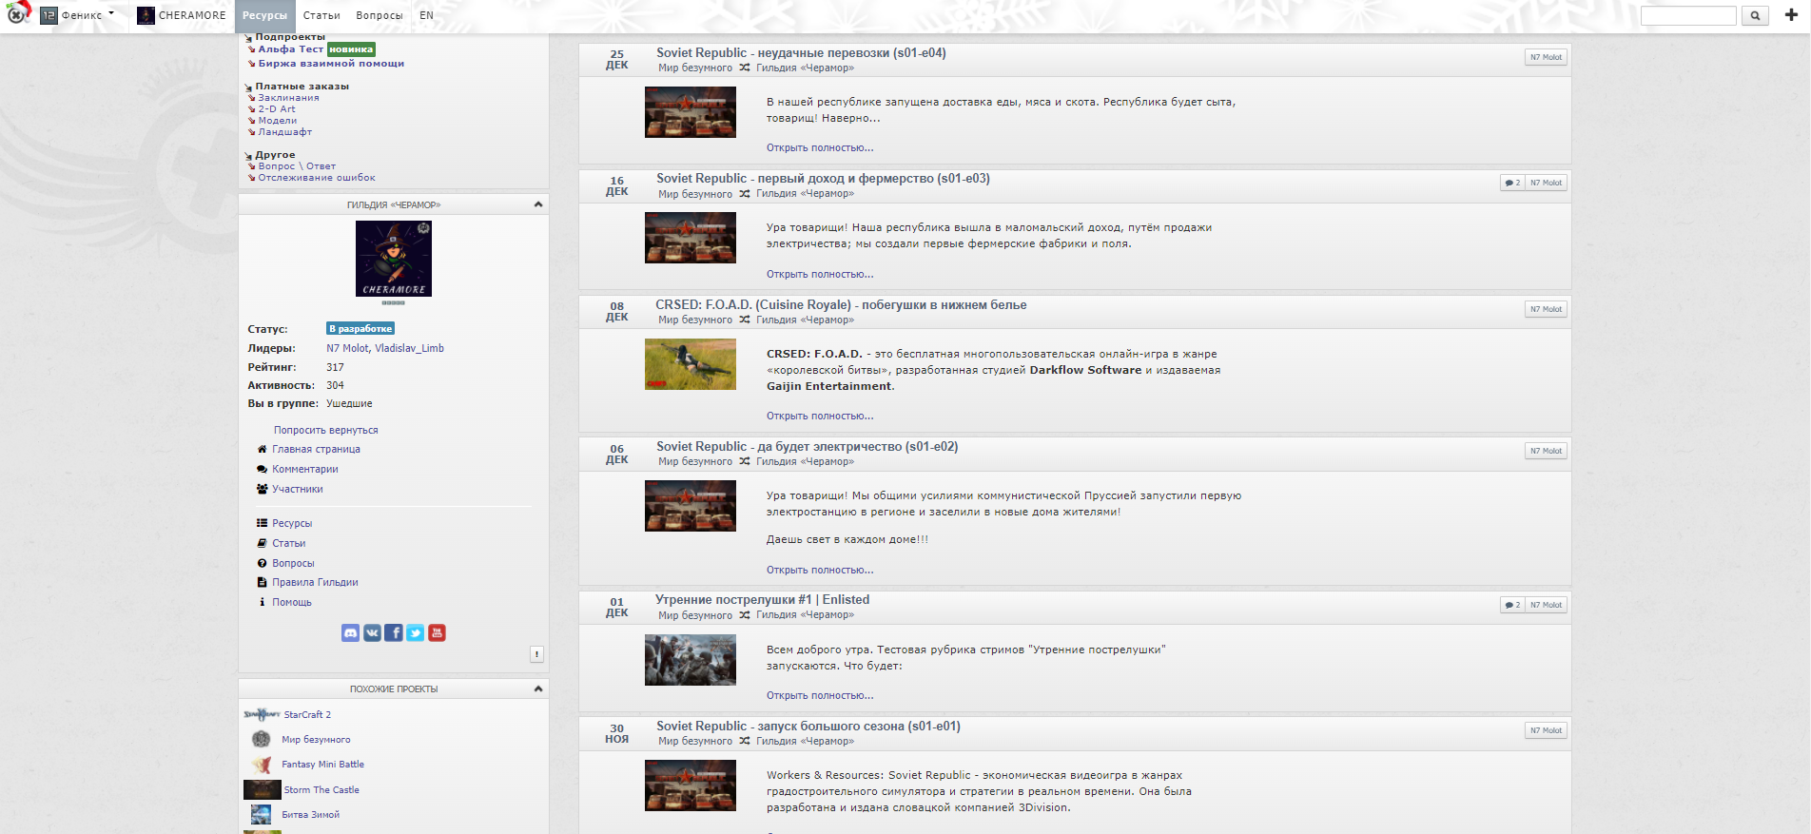Open the Twitter social icon
This screenshot has height=834, width=1811.
tap(415, 633)
